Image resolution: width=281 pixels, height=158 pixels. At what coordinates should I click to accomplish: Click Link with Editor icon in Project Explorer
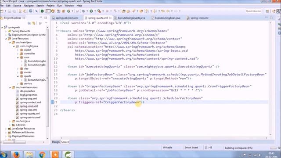point(33,23)
